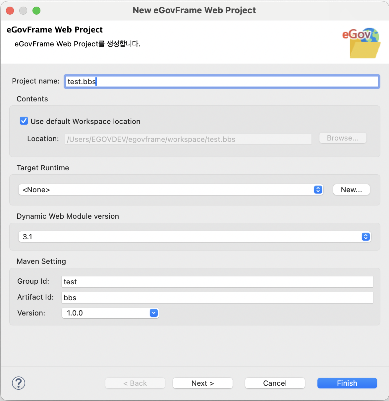This screenshot has height=401, width=389.
Task: Uncheck Use default Workspace location
Action: pyautogui.click(x=24, y=121)
